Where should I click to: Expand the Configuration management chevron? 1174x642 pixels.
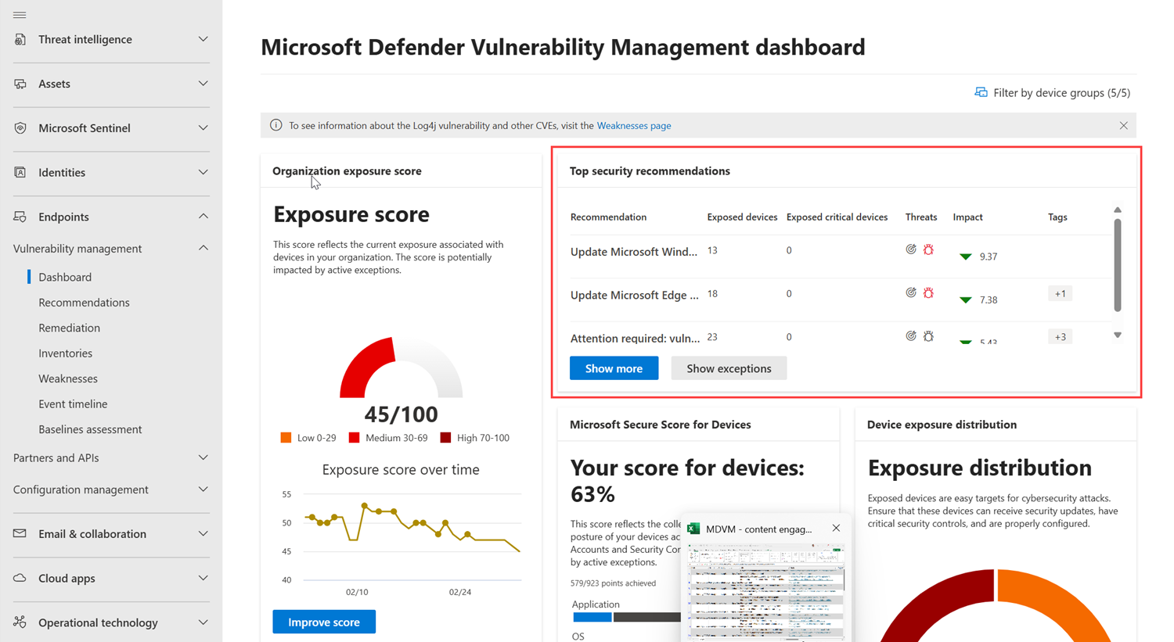(x=203, y=490)
